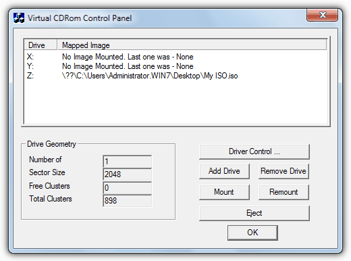351x261 pixels.
Task: Click the 'Total Clusters' label
Action: pos(51,199)
